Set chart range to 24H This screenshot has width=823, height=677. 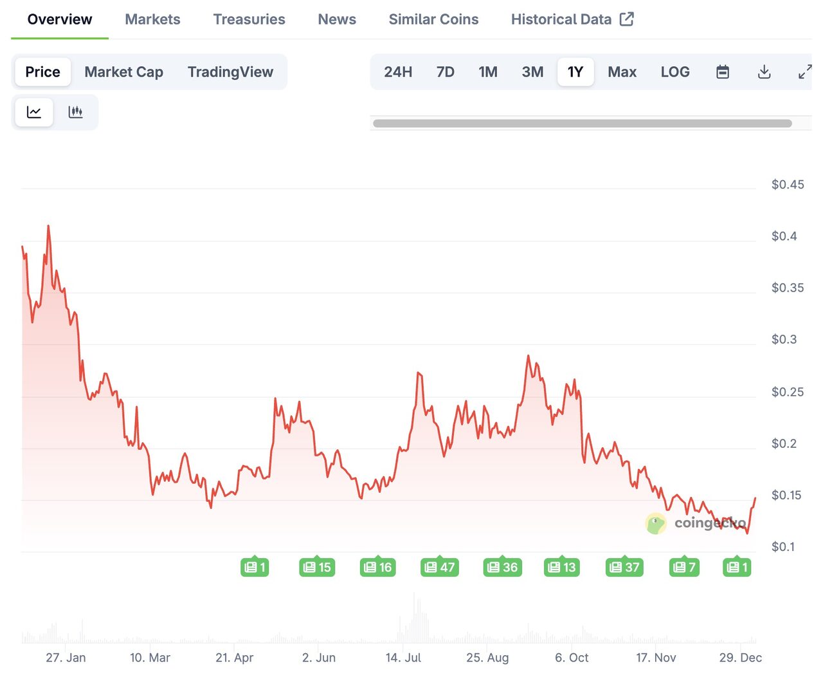coord(398,72)
